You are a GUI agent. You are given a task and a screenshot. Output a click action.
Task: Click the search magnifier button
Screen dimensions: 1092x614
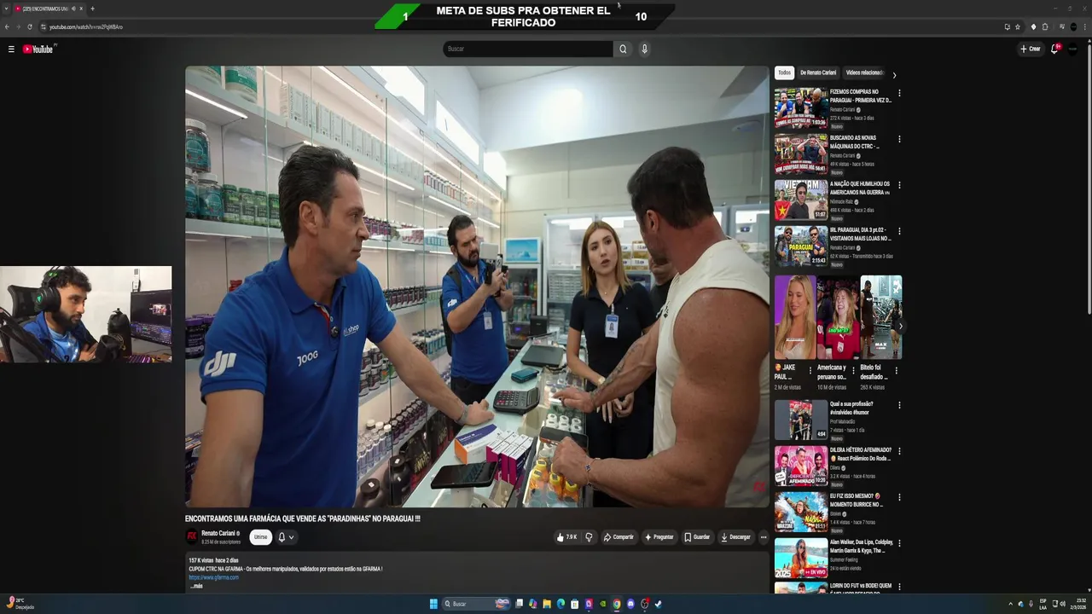(x=623, y=49)
